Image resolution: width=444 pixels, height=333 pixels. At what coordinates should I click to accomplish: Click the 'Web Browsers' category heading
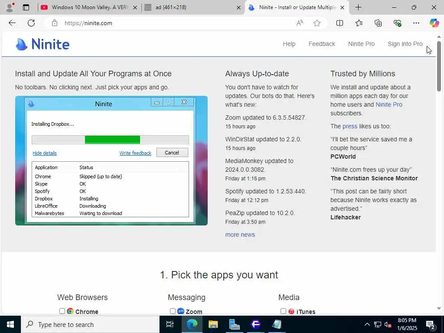pos(82,297)
